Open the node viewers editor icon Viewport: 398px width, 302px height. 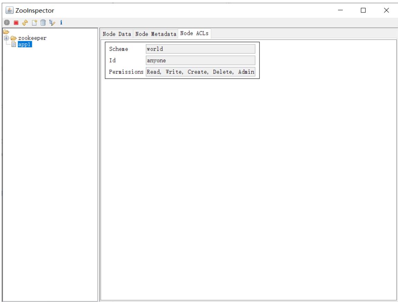click(52, 23)
